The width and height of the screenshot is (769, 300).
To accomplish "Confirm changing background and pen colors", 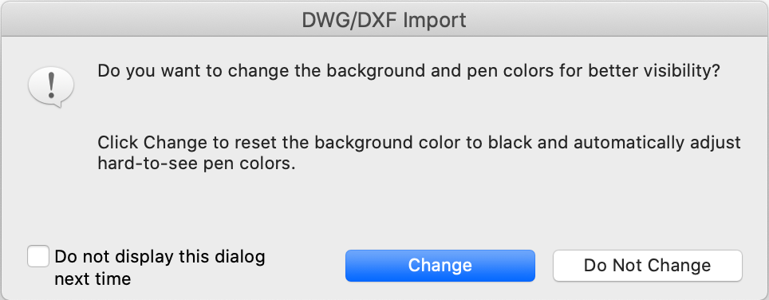I will tap(440, 266).
